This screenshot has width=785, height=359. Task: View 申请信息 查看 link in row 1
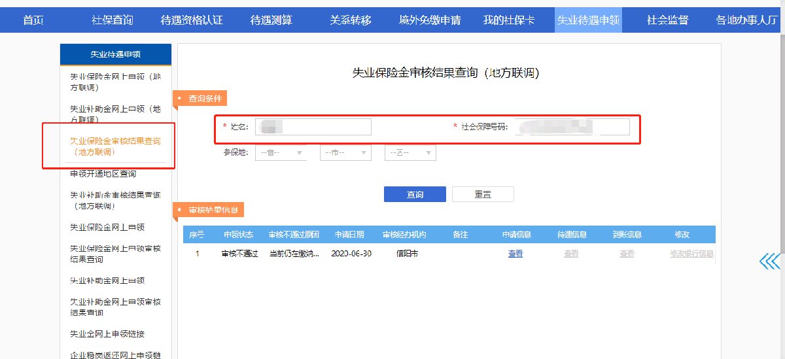click(x=515, y=254)
